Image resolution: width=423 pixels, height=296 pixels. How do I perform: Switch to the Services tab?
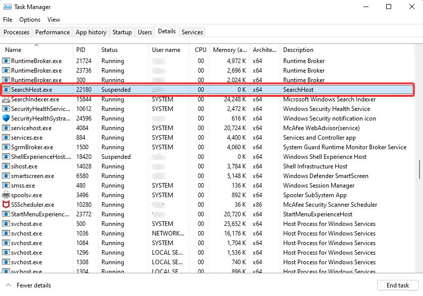pyautogui.click(x=192, y=32)
